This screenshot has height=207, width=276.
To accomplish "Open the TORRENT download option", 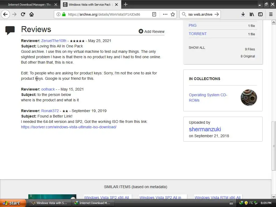I will point(198,34).
